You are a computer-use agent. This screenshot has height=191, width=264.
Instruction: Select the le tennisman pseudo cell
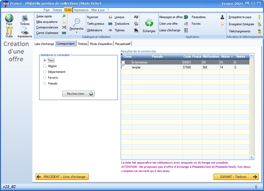[157, 62]
